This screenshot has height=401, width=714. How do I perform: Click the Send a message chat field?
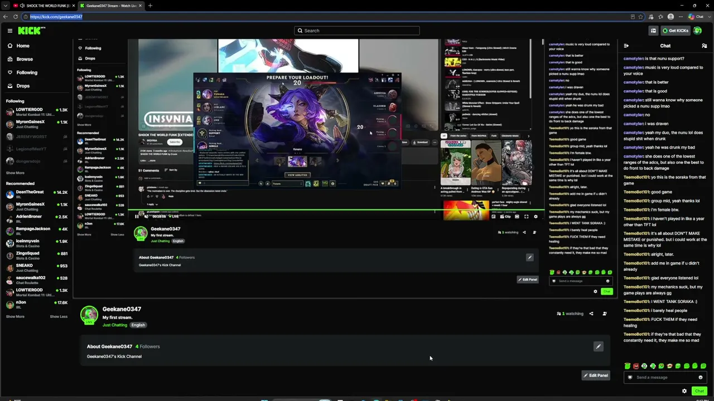(664, 377)
